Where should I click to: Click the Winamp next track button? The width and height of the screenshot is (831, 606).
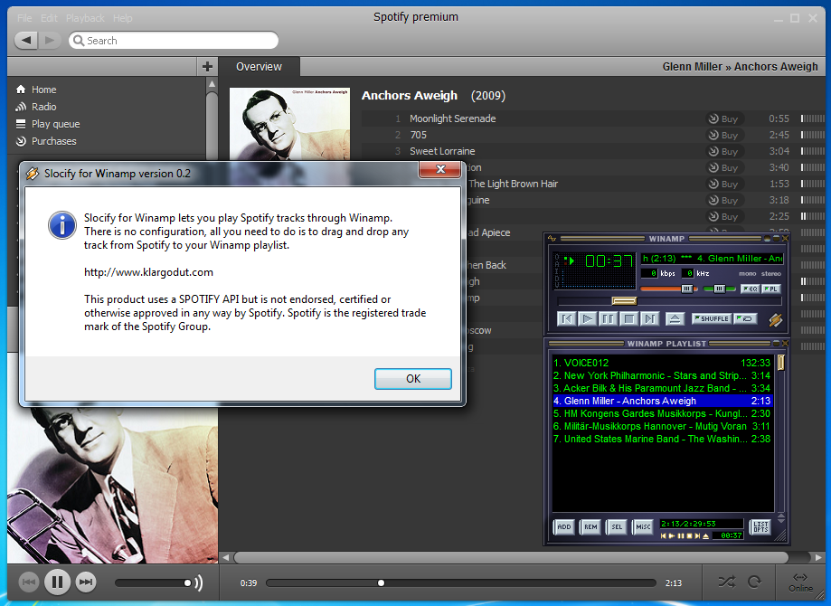(x=650, y=318)
